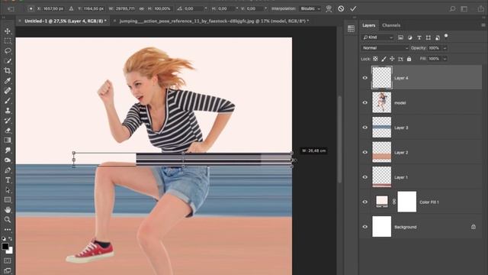Select the Crop tool
The image size is (488, 275).
coord(8,71)
